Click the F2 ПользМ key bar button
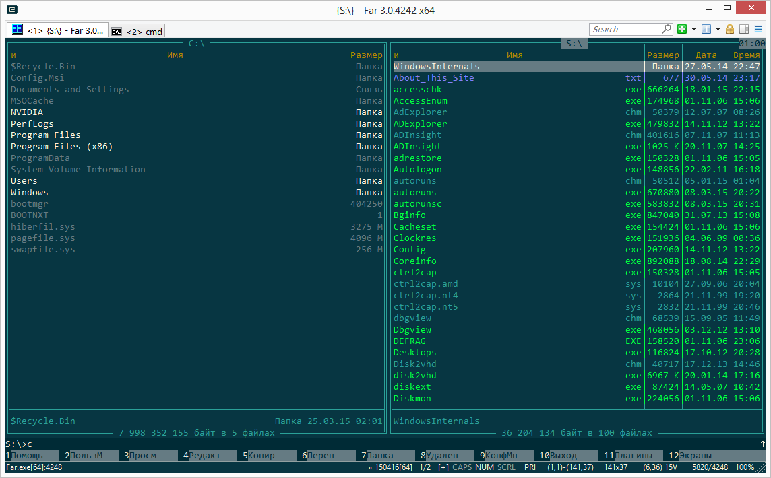 (90, 455)
